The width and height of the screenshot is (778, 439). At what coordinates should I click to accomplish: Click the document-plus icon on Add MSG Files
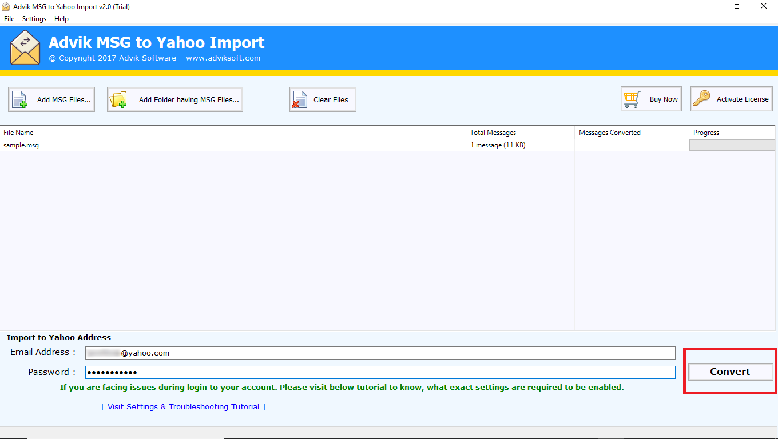[x=20, y=100]
